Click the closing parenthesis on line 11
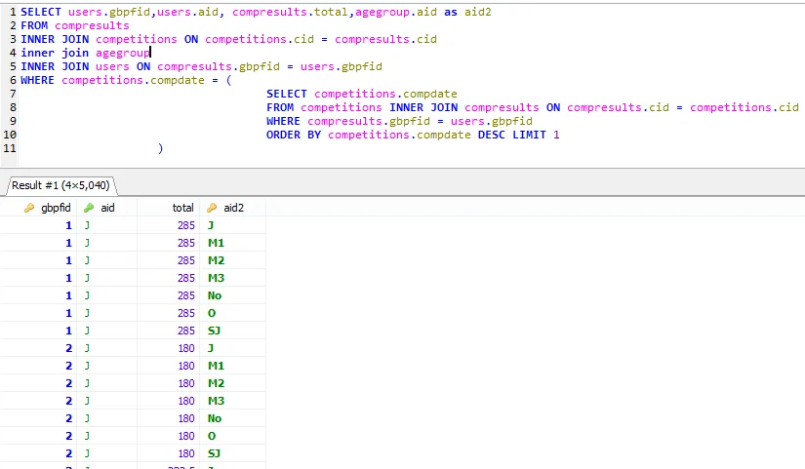Viewport: 805px width, 469px height. pyautogui.click(x=161, y=148)
